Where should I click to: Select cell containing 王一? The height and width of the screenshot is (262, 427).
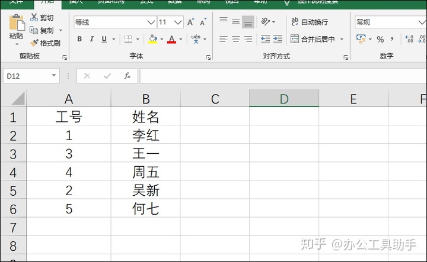[146, 154]
